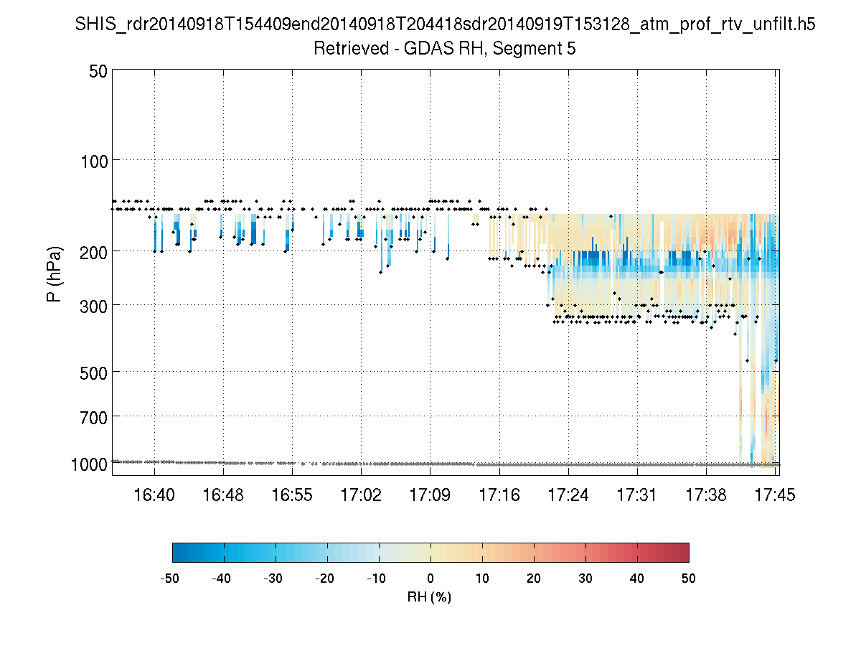
Task: Select the 17:02 time tick label
Action: (360, 495)
